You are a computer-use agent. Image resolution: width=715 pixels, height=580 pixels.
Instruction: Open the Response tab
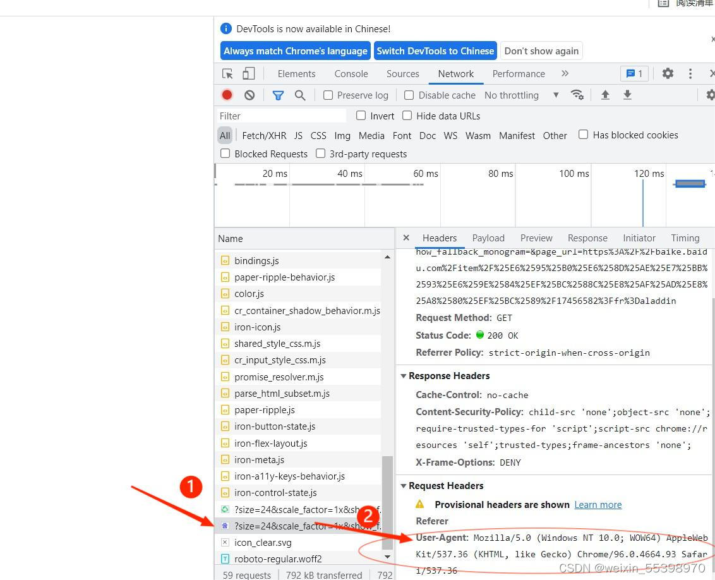(x=587, y=238)
